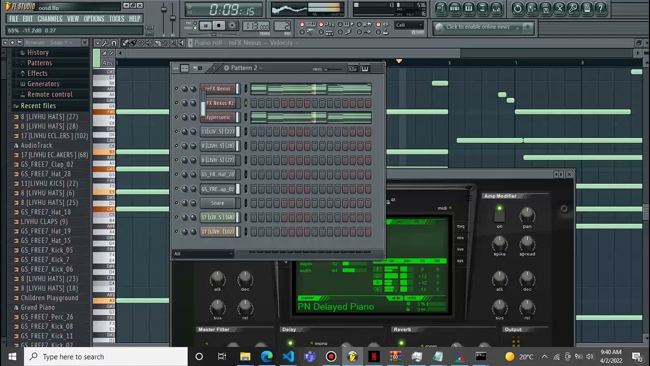Screen dimensions: 650x366
Task: Mute the reFX Nexus channel LED
Action: tap(177, 89)
